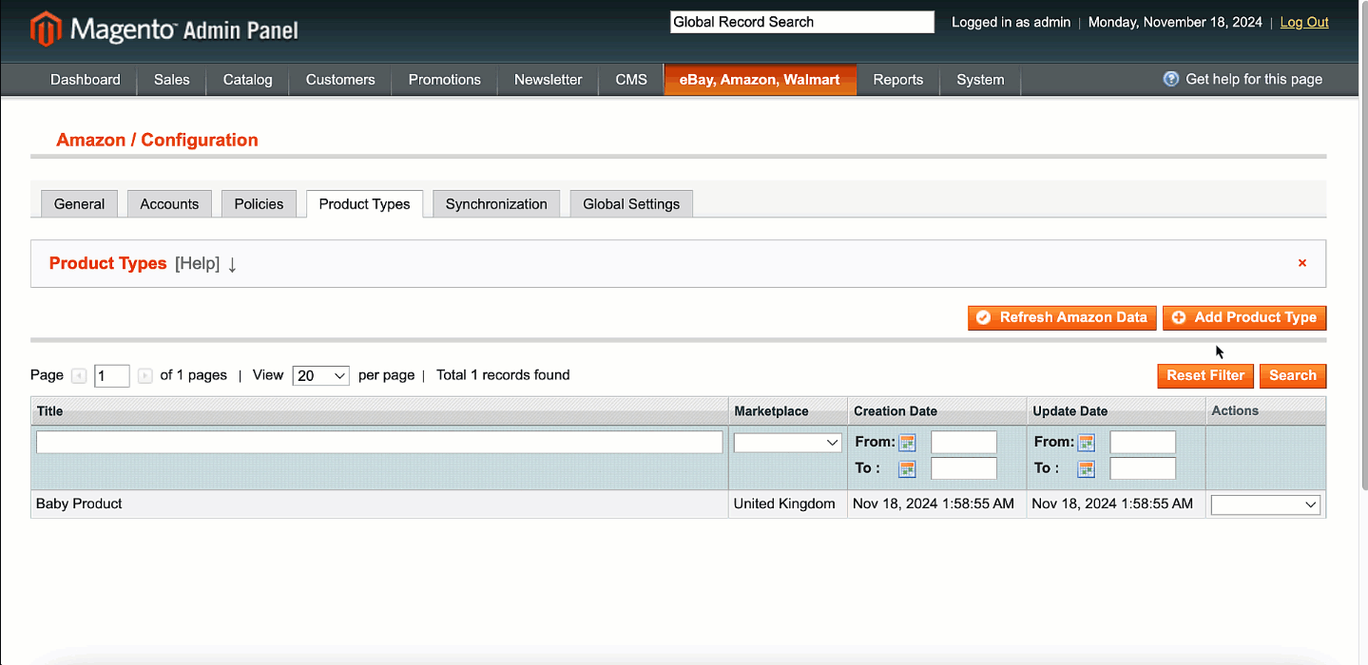Viewport: 1368px width, 665px height.
Task: Open the Creation Date To calendar icon
Action: point(907,468)
